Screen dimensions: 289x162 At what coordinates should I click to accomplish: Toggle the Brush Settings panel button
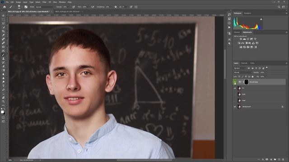click(x=26, y=7)
